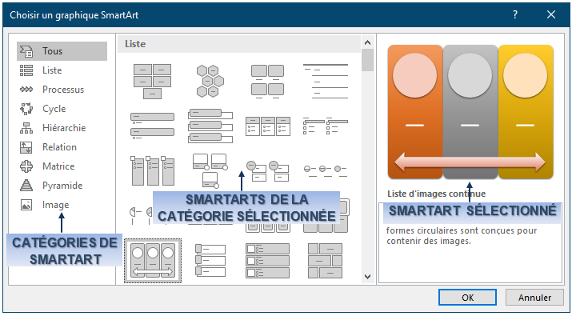Choose the three overlapping stacked bars layout
This screenshot has width=572, height=316.
210,126
